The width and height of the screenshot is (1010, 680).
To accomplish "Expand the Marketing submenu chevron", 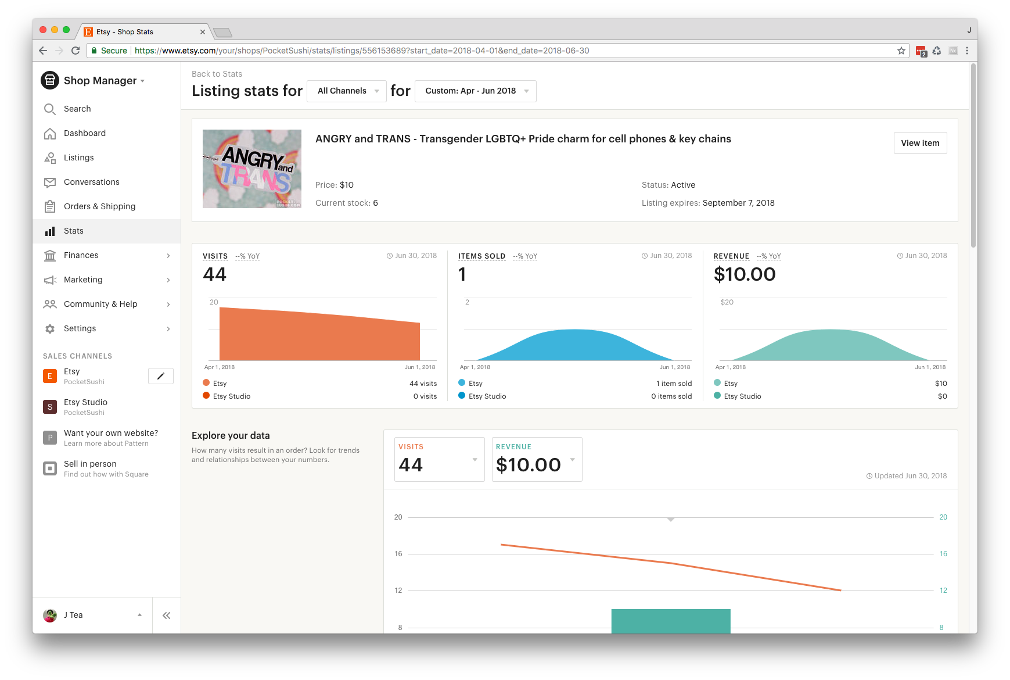I will point(168,280).
